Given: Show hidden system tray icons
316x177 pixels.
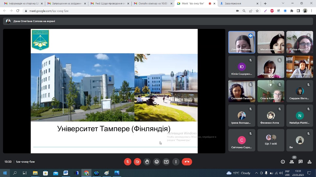Looking at the screenshot, I should click(256, 173).
